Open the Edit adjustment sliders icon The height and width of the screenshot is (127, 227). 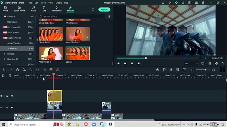[x=37, y=70]
